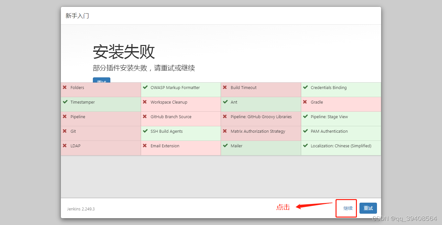
Task: Click the Mailer plugin name
Action: tap(237, 146)
